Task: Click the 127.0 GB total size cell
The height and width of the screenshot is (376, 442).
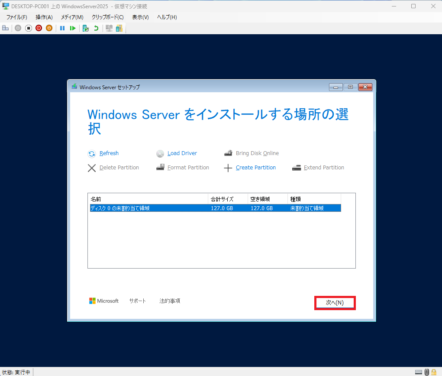Action: point(222,208)
